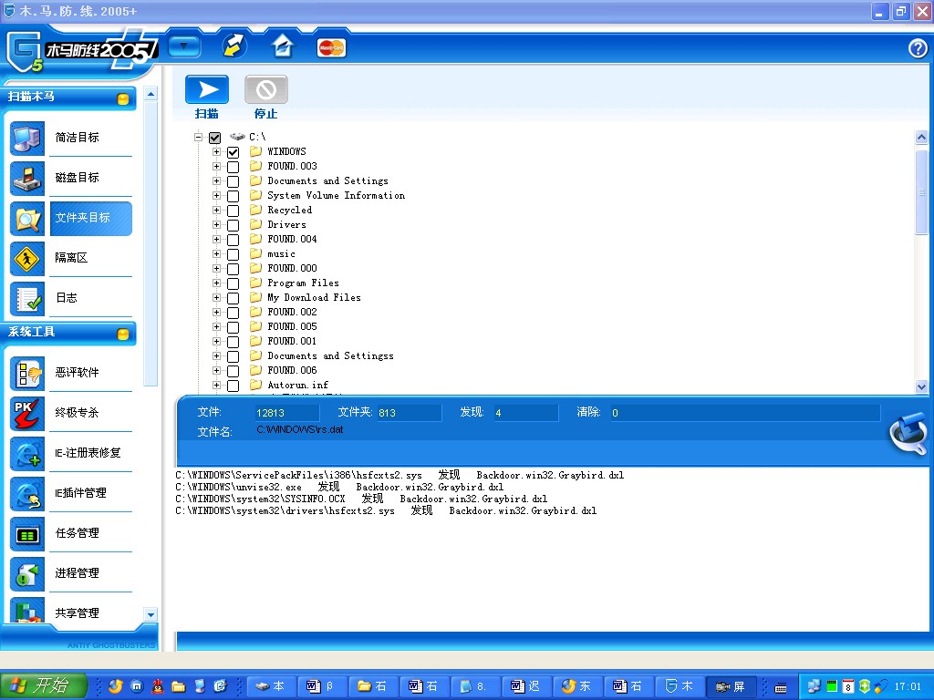Viewport: 934px width, 700px height.
Task: Click the sidebar scroll up arrow
Action: coord(150,94)
